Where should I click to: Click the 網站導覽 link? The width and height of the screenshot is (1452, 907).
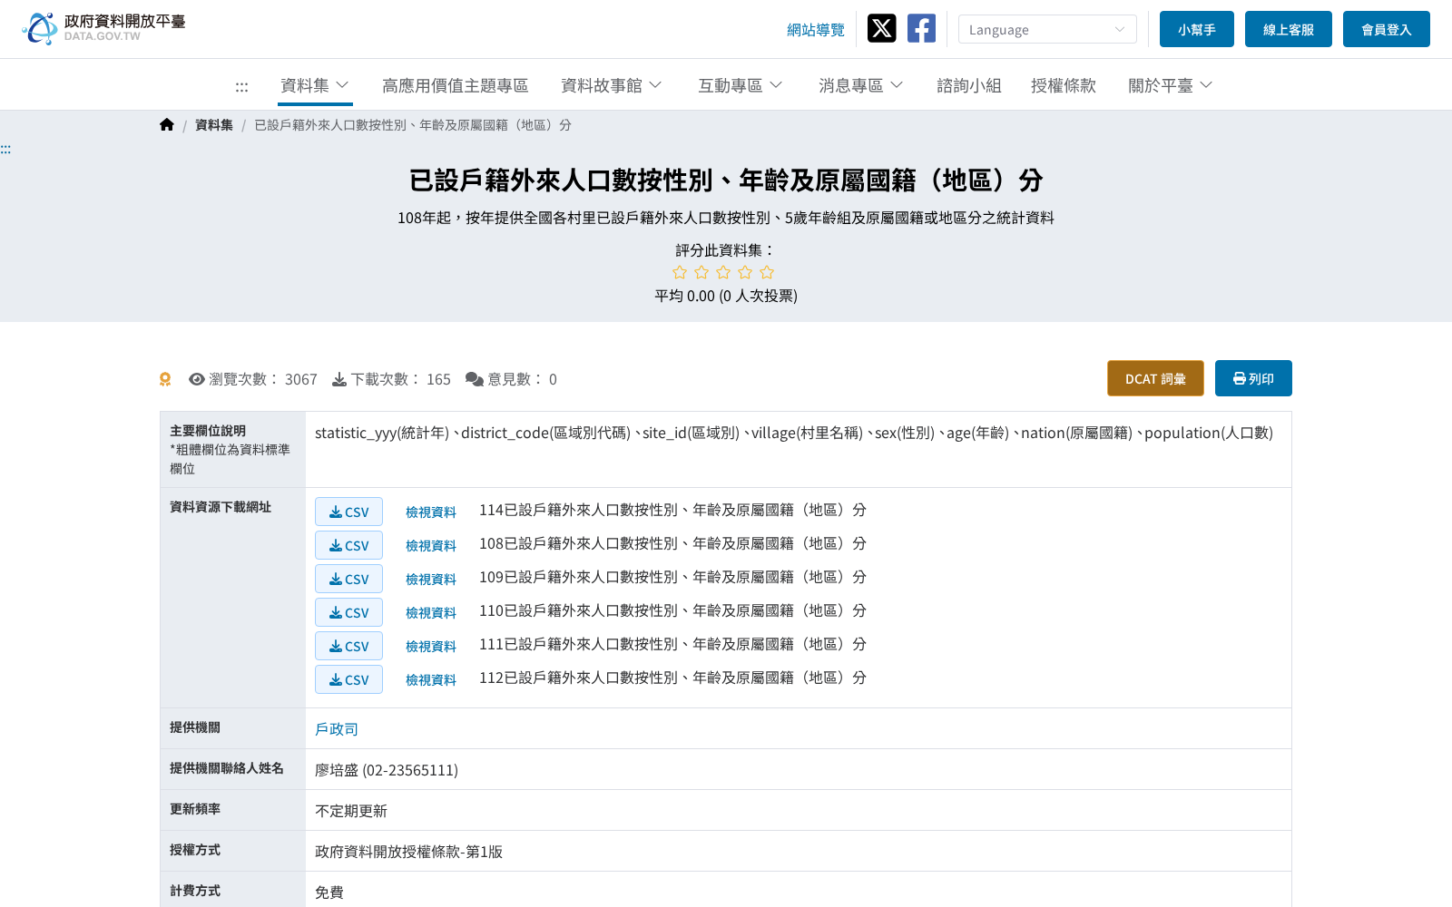pyautogui.click(x=816, y=30)
